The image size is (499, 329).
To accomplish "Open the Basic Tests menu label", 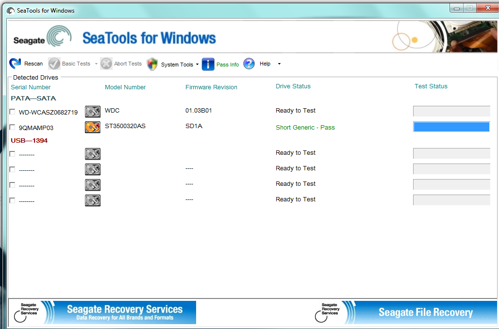I will point(76,64).
